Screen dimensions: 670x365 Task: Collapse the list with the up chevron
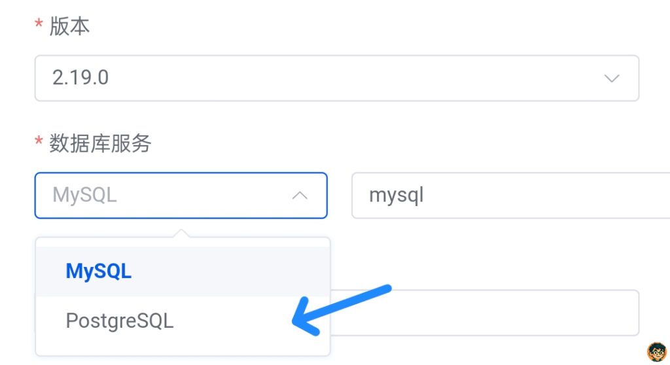click(x=300, y=196)
